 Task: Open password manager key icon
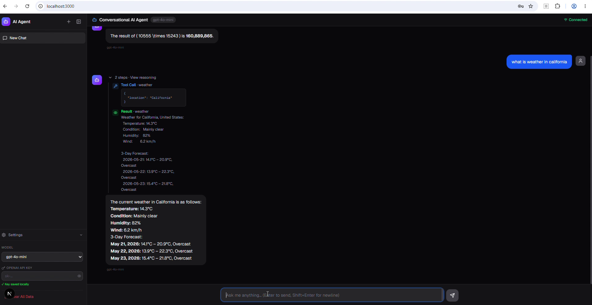pos(521,6)
